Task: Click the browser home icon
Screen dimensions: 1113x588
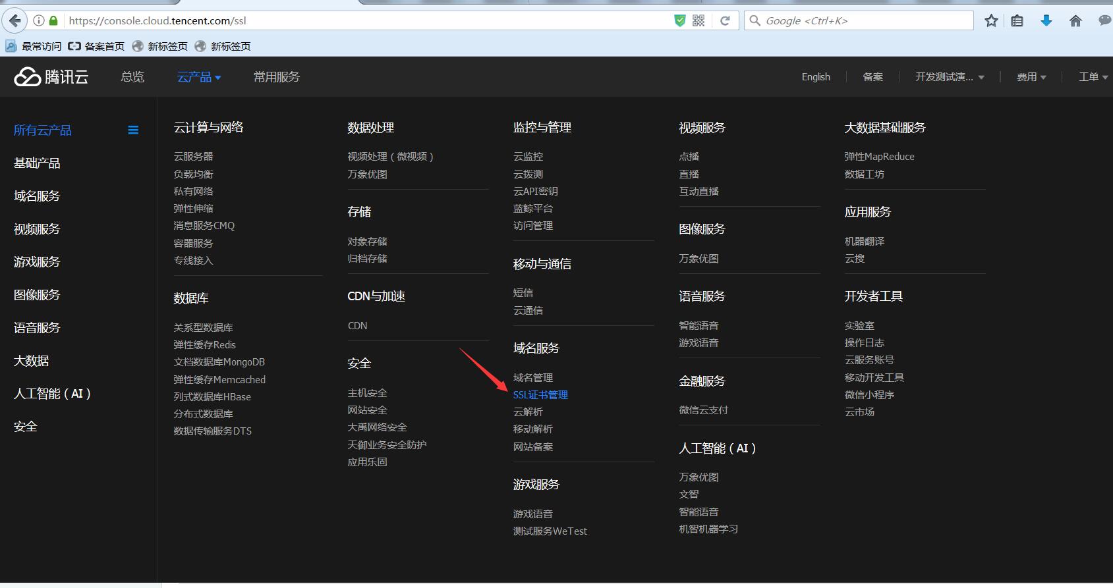Action: pos(1075,20)
